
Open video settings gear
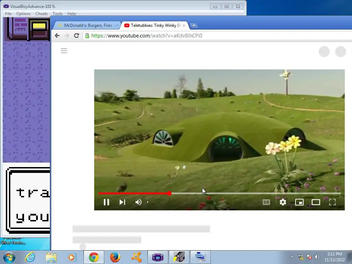(x=283, y=202)
